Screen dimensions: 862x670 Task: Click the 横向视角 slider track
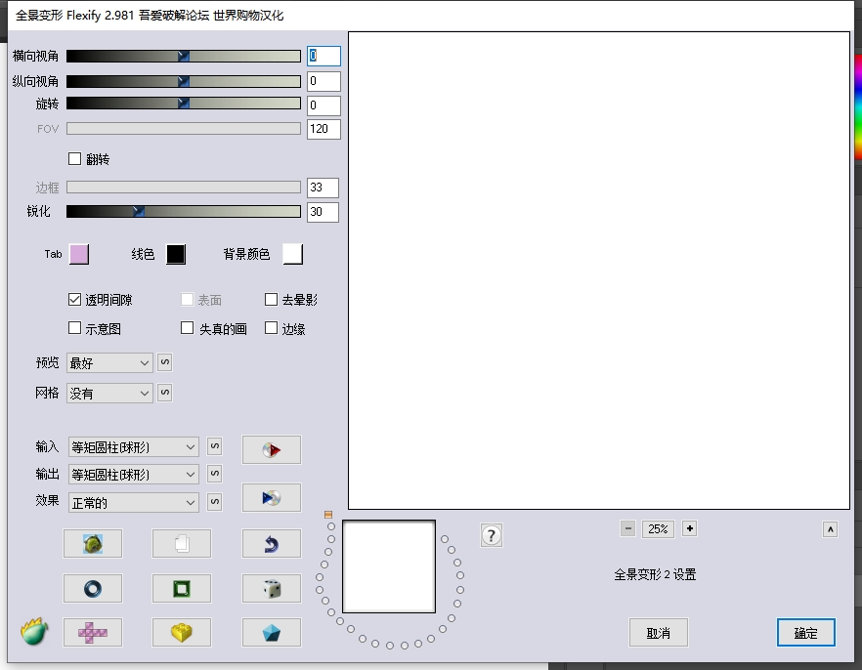click(x=184, y=56)
